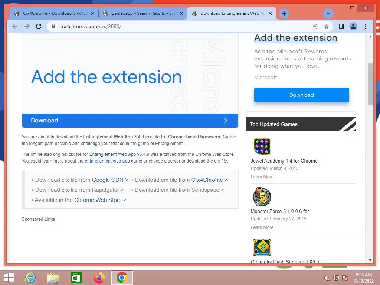The height and width of the screenshot is (285, 380).
Task: Click Learn More under Monster Force 5
Action: tap(262, 227)
